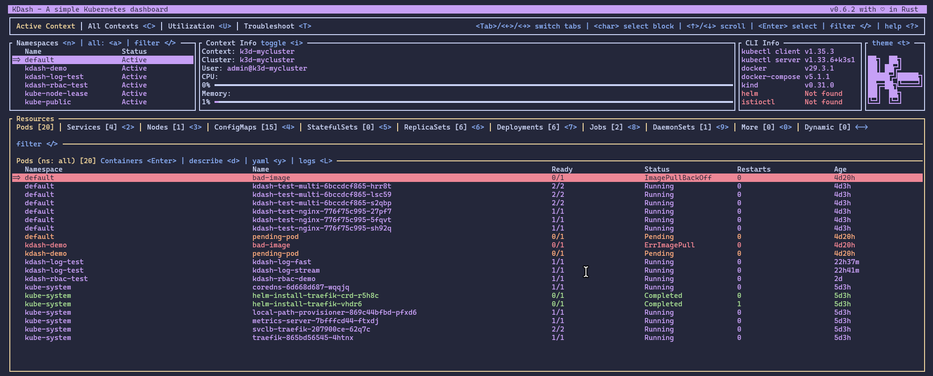Select pod helm-install-traefik-crd-r5h8c
933x376 pixels.
coord(467,296)
